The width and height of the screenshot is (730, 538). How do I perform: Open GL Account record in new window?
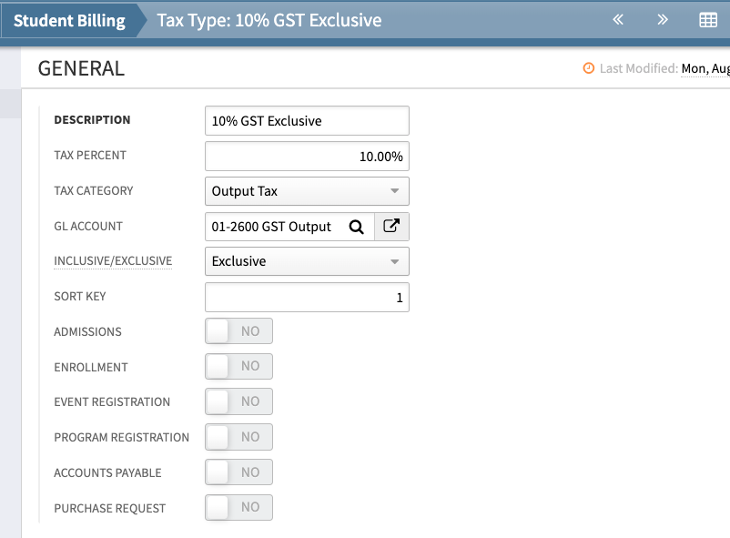tap(391, 226)
